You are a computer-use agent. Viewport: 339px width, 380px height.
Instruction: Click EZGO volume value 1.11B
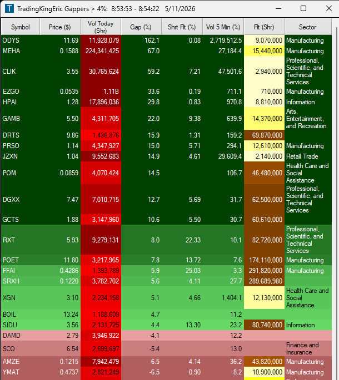coord(101,92)
